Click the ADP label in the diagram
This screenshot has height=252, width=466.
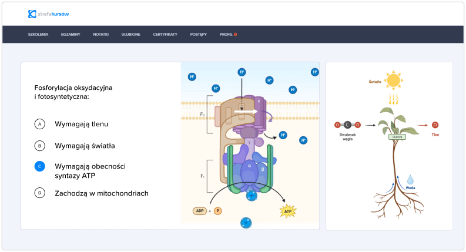(200, 210)
